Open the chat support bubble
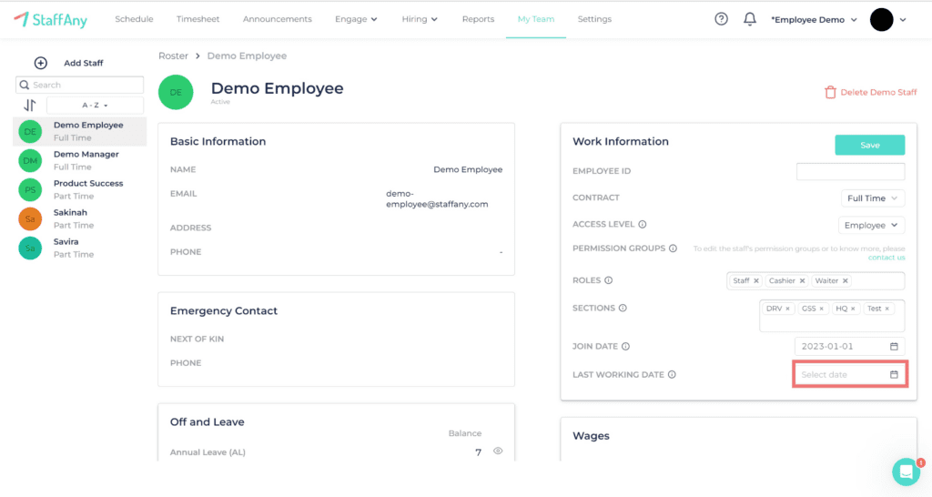 click(907, 472)
